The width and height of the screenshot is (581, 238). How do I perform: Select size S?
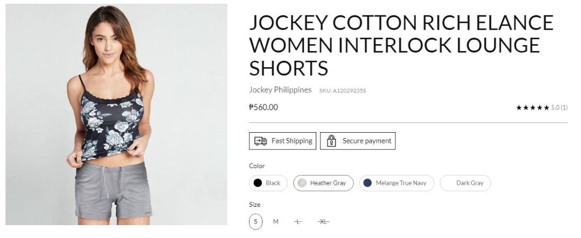(256, 221)
